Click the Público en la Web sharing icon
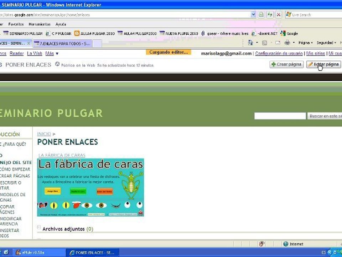This screenshot has width=342, height=257. pyautogui.click(x=57, y=64)
